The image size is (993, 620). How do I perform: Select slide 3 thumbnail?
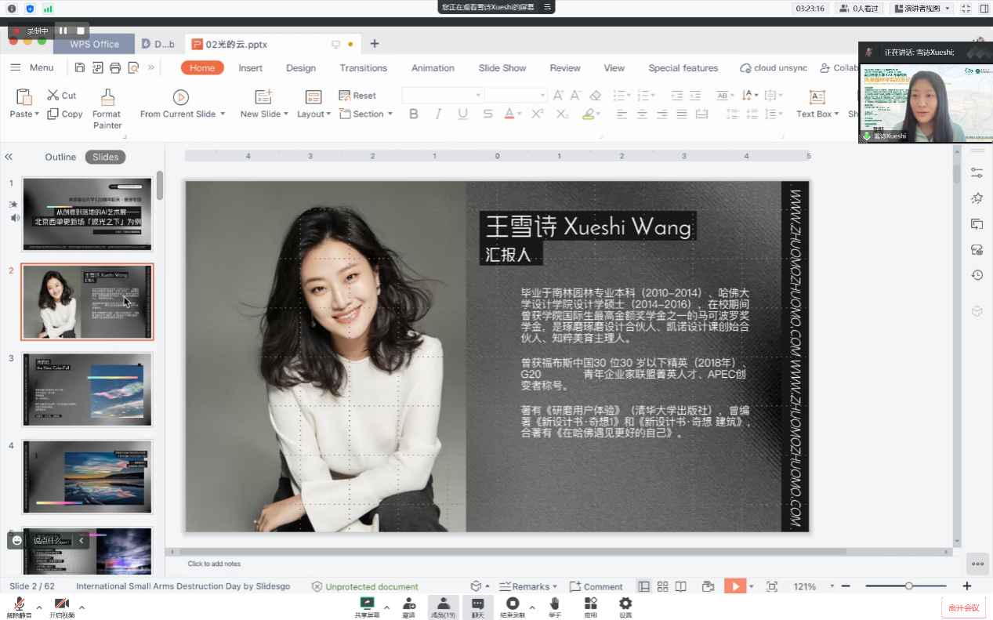tap(87, 390)
